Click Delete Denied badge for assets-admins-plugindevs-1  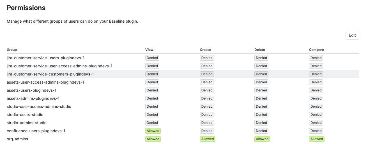(261, 98)
